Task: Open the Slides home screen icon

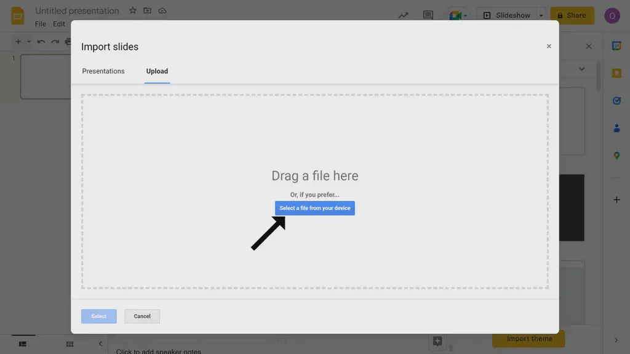Action: pyautogui.click(x=16, y=15)
